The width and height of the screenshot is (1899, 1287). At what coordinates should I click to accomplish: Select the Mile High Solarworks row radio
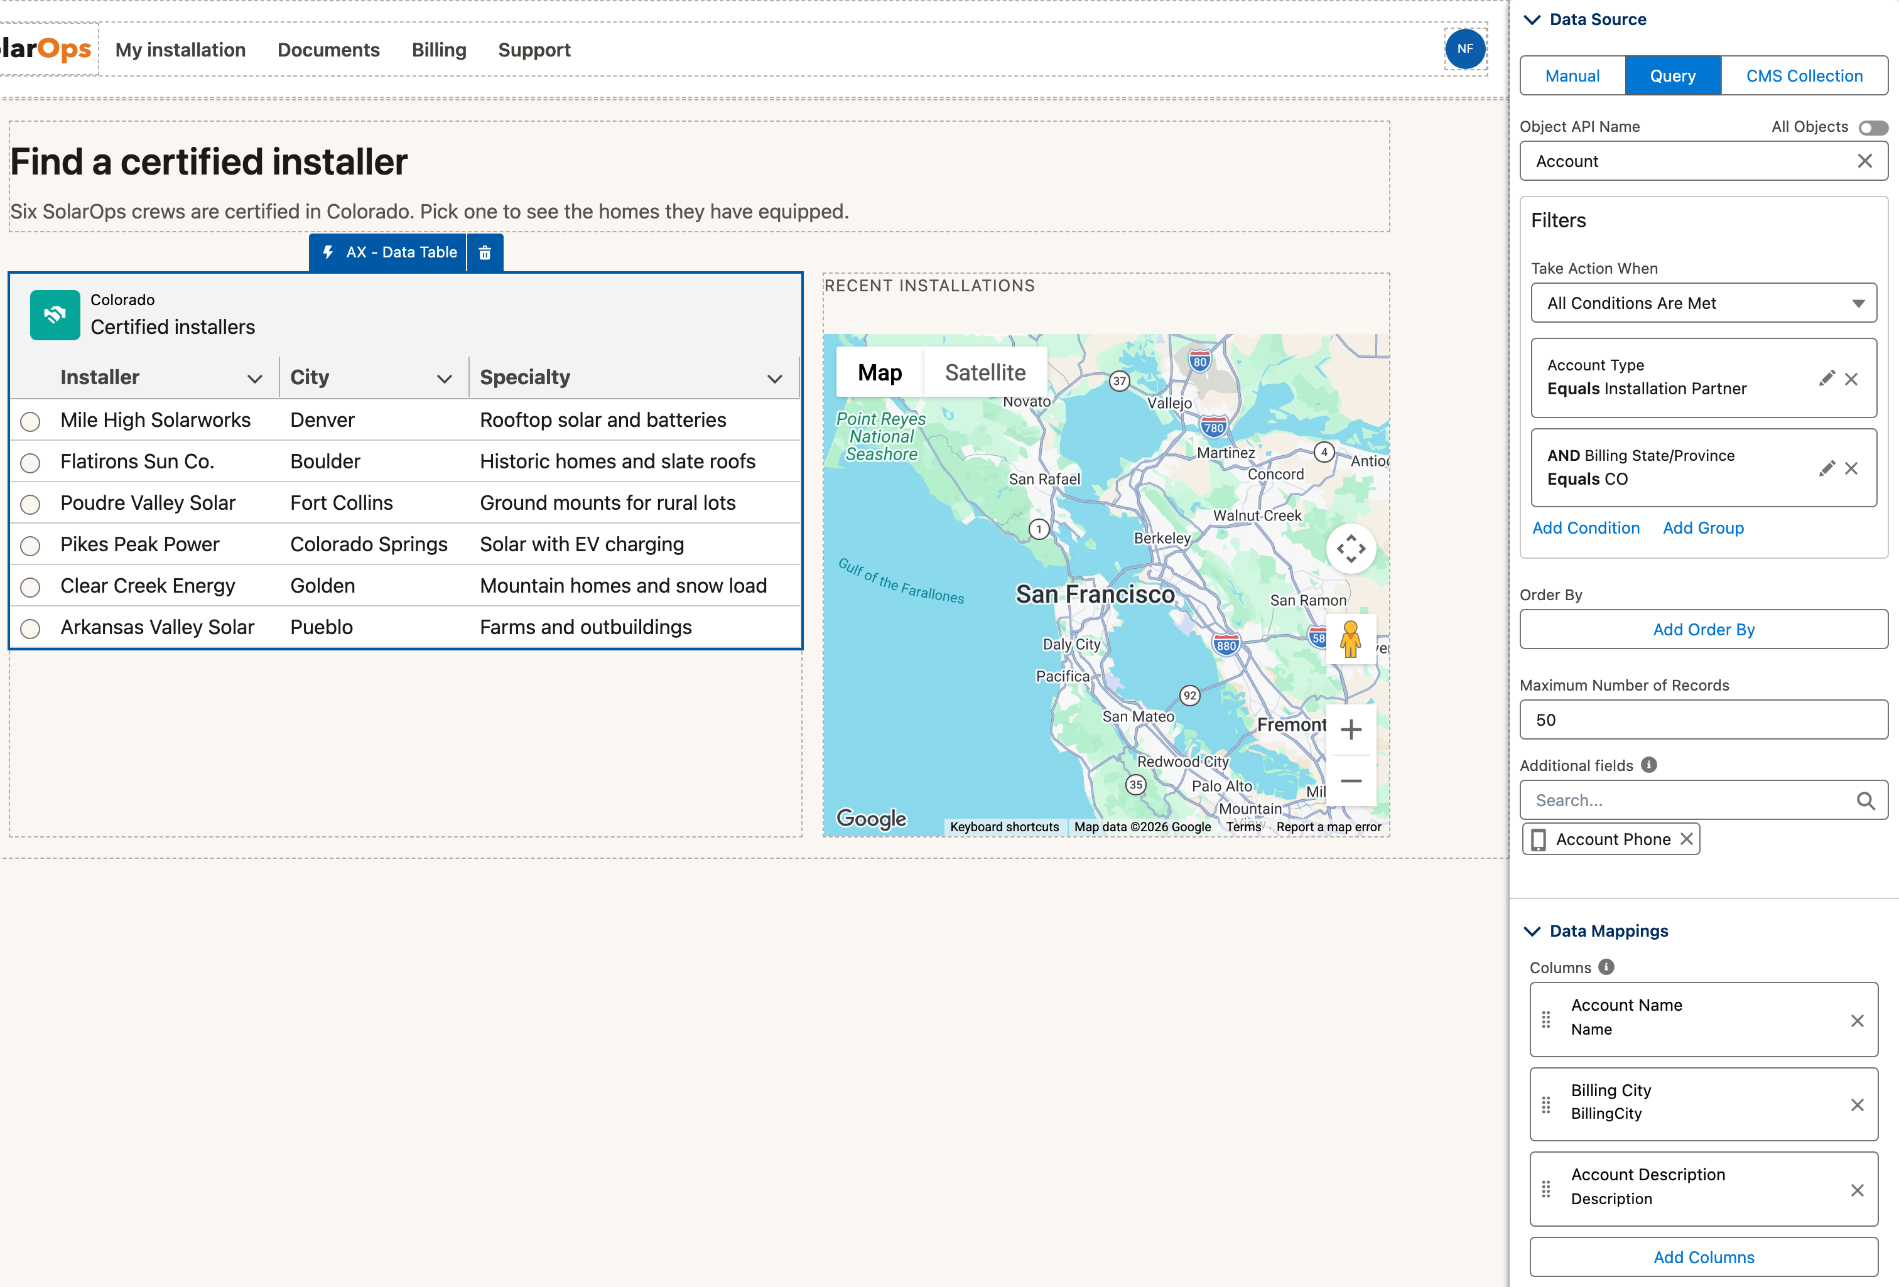(30, 422)
